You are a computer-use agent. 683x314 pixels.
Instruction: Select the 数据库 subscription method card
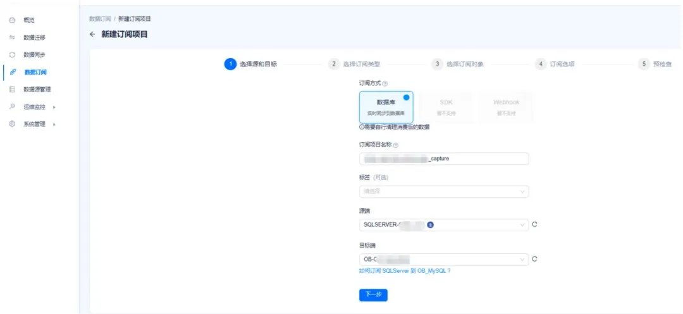[386, 107]
